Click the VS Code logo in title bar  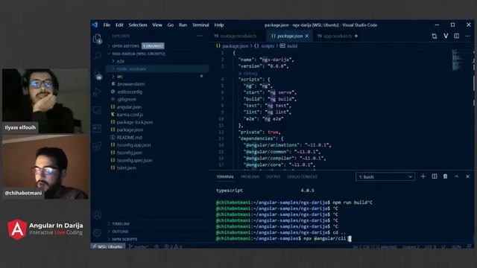tap(95, 25)
